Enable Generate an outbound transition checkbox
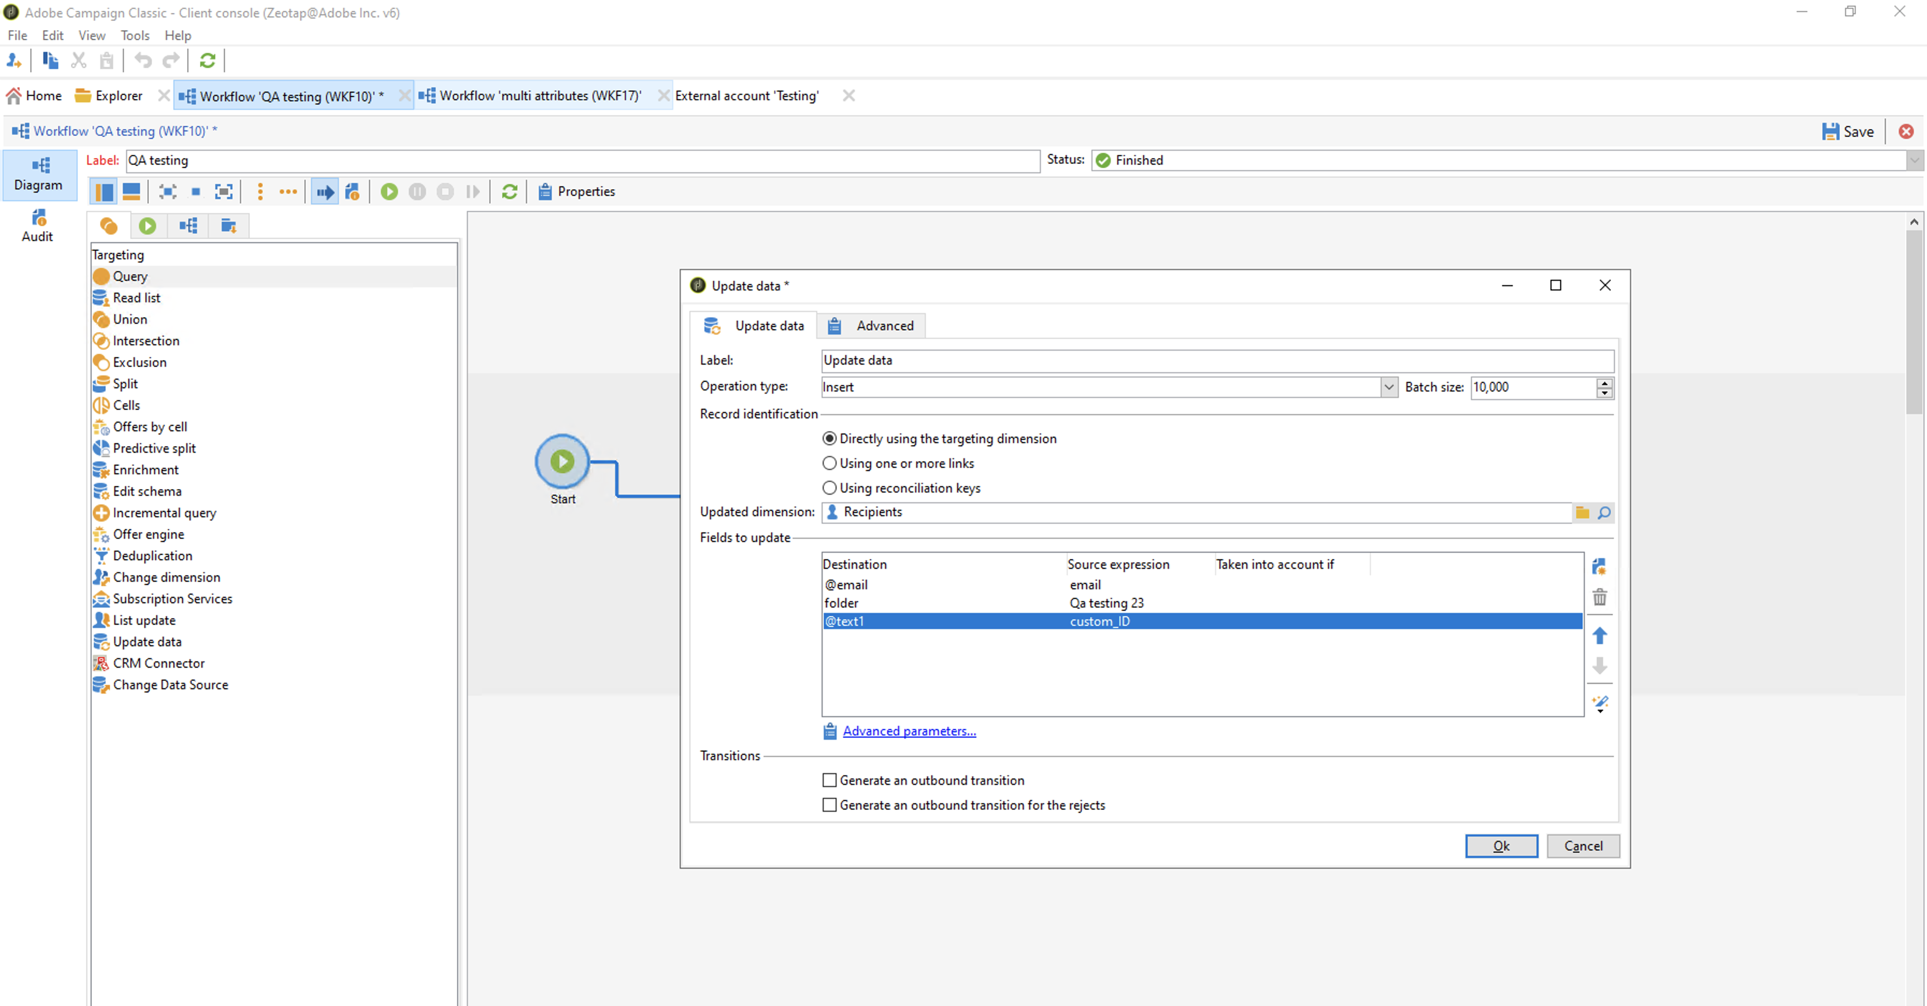Image resolution: width=1927 pixels, height=1006 pixels. click(x=830, y=780)
